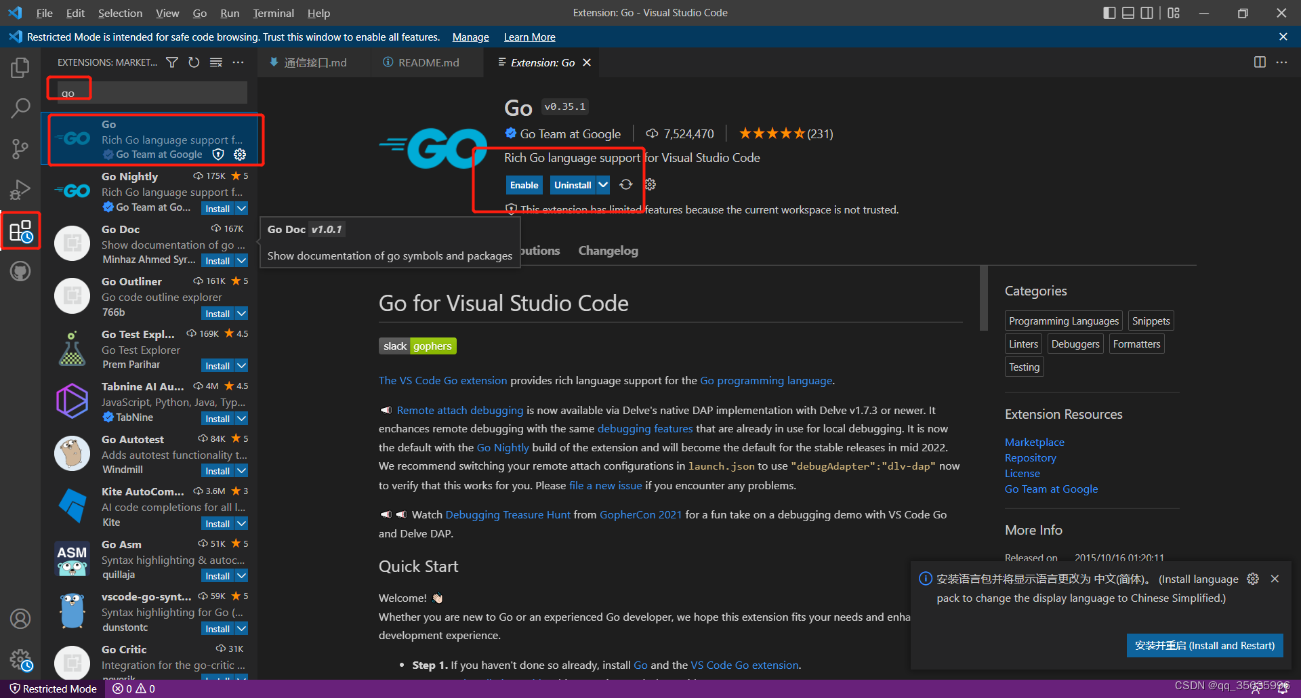Open the Run and Debug view
Screen dimensions: 1301x698
[x=20, y=190]
